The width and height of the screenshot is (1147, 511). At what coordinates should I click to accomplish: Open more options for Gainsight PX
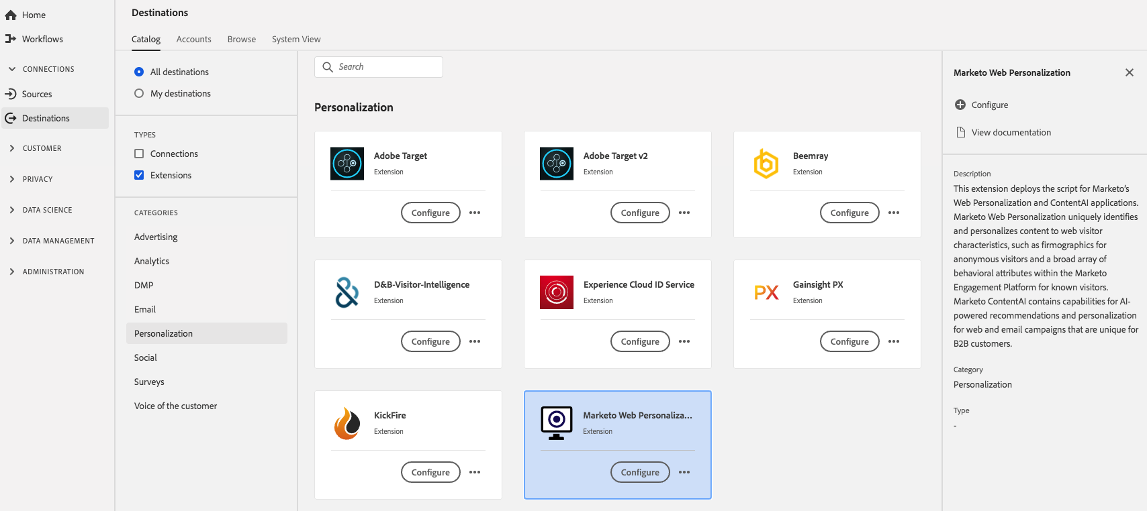[x=894, y=341]
